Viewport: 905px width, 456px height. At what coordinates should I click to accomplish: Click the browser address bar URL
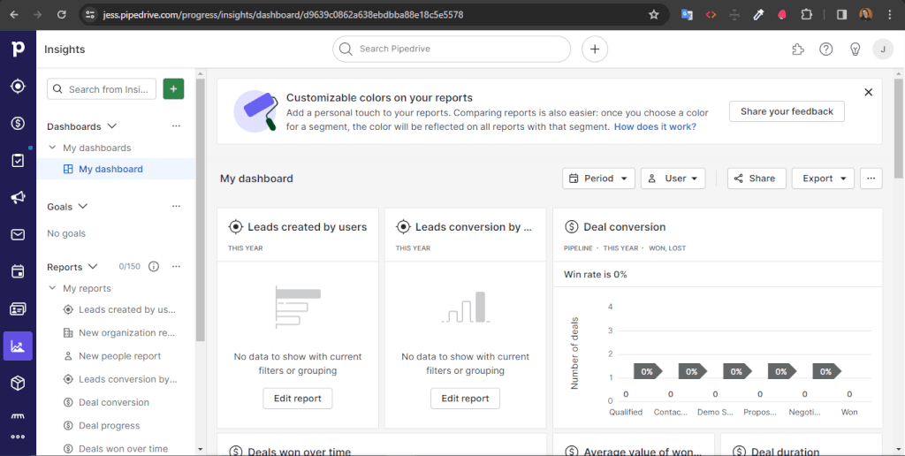click(x=283, y=14)
